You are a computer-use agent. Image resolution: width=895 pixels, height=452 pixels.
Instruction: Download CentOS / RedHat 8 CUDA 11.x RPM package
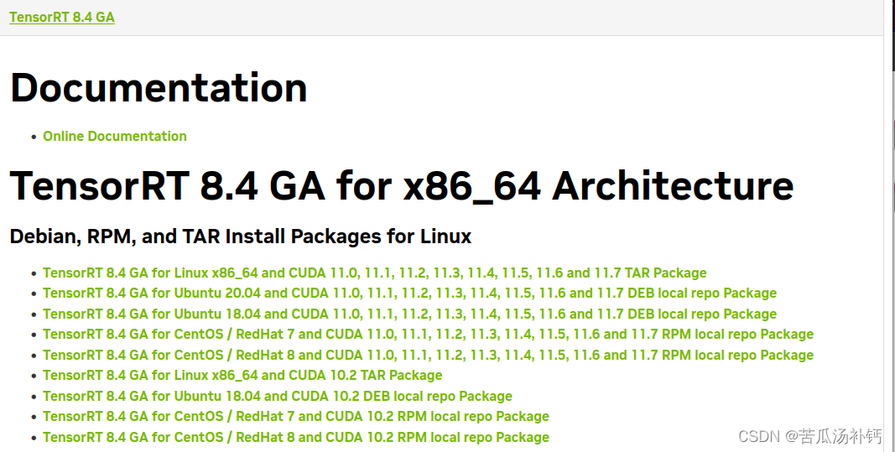[428, 355]
